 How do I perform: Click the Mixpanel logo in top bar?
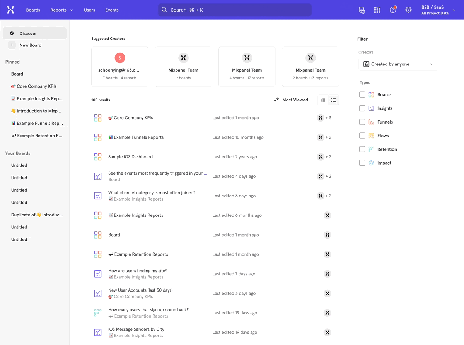pos(10,10)
